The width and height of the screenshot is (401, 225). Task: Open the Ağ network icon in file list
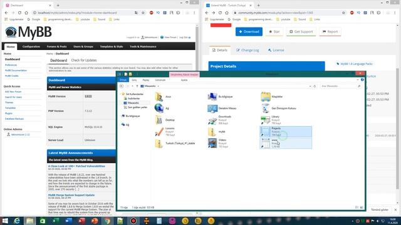[159, 108]
